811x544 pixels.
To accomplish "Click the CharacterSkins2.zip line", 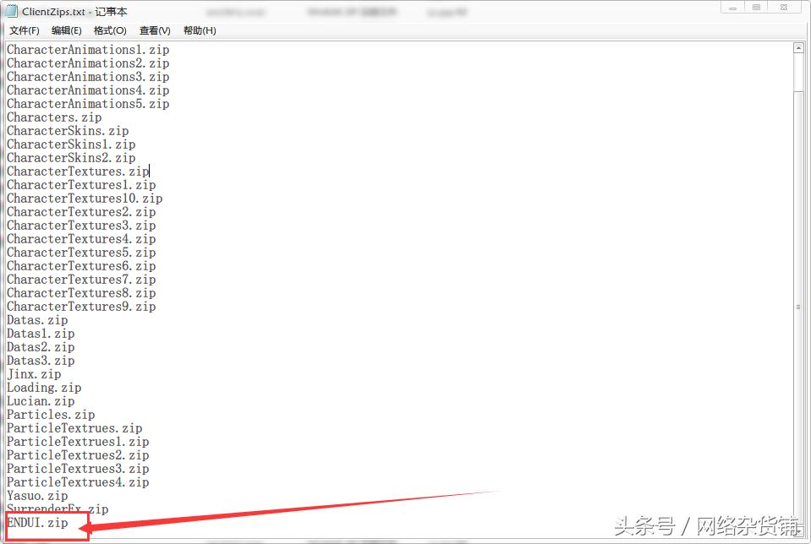I will coord(71,158).
